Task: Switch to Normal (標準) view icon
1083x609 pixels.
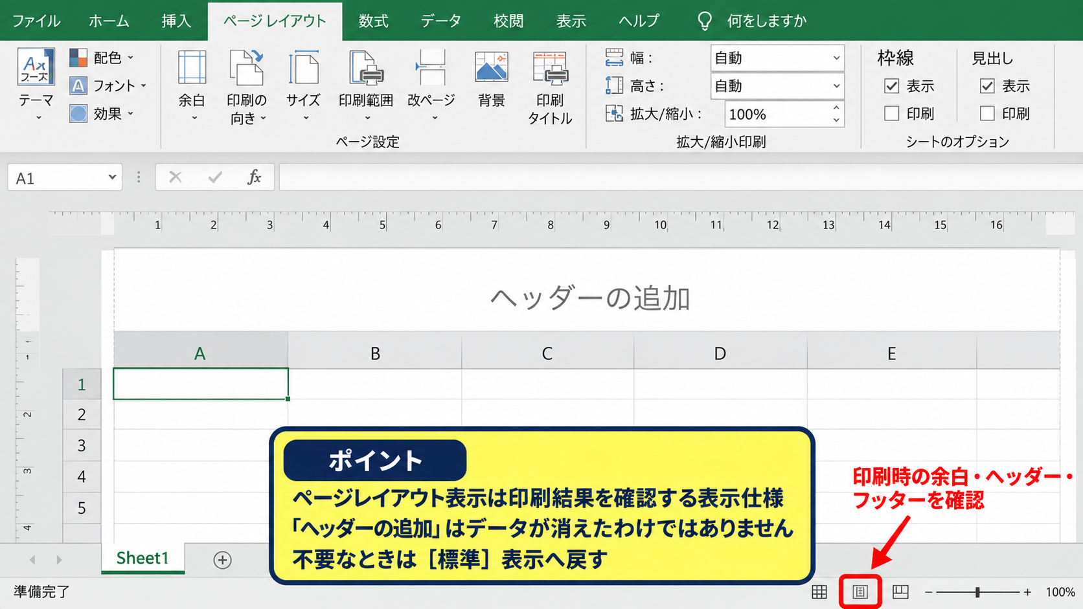Action: coord(819,592)
